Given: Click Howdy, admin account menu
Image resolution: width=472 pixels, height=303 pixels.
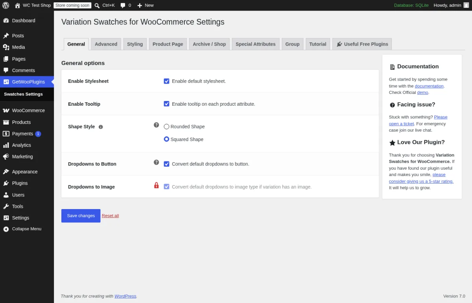Looking at the screenshot, I should click(x=451, y=6).
